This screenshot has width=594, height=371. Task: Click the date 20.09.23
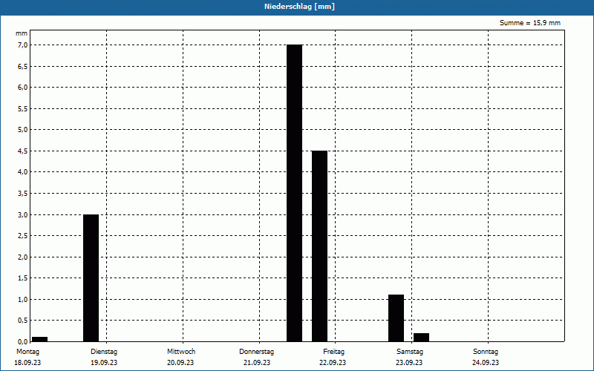[x=180, y=363]
